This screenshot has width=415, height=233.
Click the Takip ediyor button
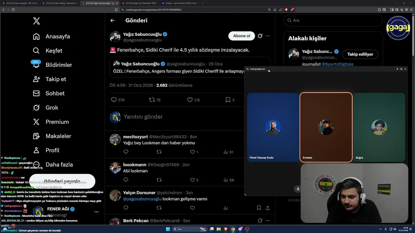click(360, 54)
